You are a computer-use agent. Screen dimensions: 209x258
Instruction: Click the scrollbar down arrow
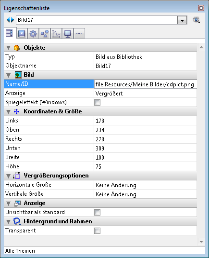point(201,242)
